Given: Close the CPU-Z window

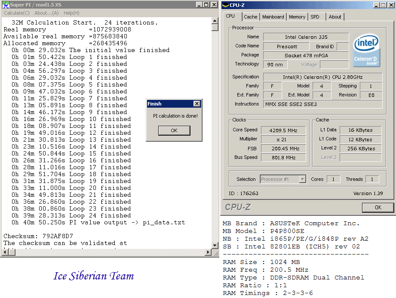Looking at the screenshot, I should coord(390,5).
